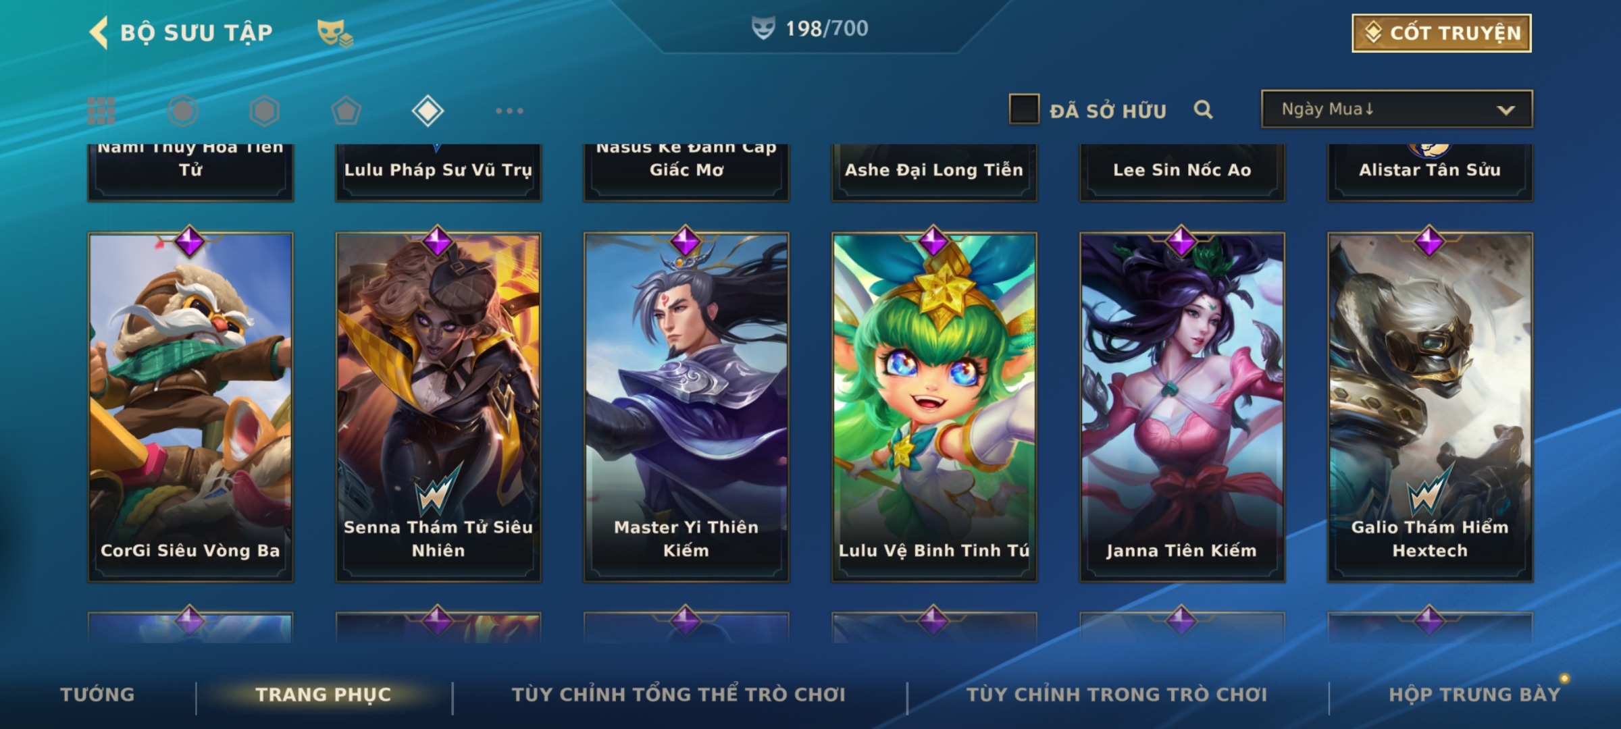Open the gold mask and coins icon

(335, 33)
